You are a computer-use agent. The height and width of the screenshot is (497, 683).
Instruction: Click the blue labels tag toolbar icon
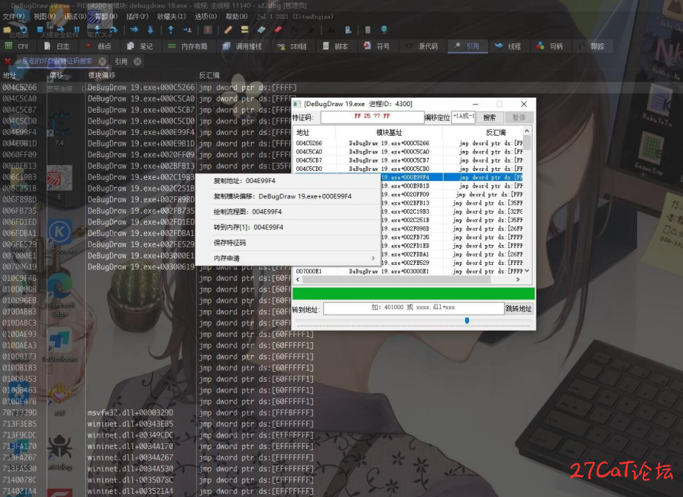(261, 29)
